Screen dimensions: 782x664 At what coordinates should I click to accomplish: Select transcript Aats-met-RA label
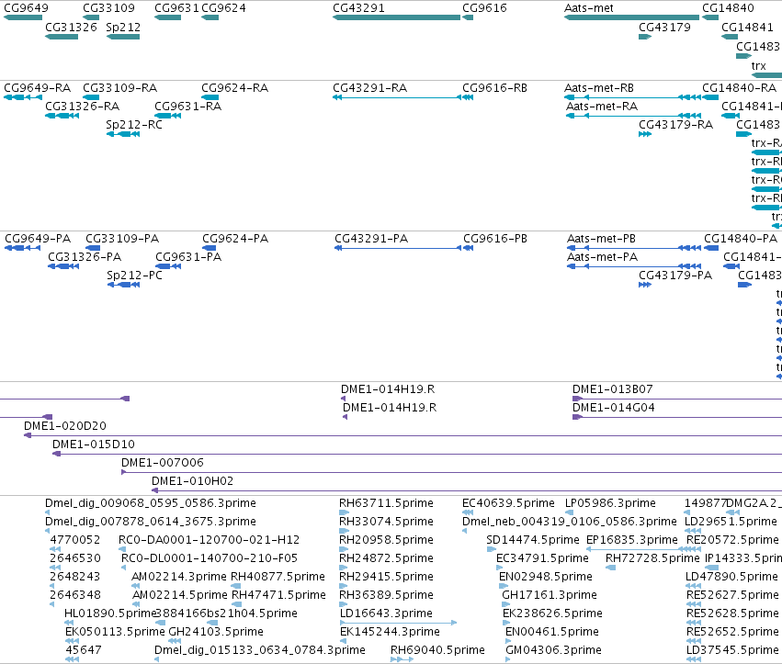pos(602,107)
